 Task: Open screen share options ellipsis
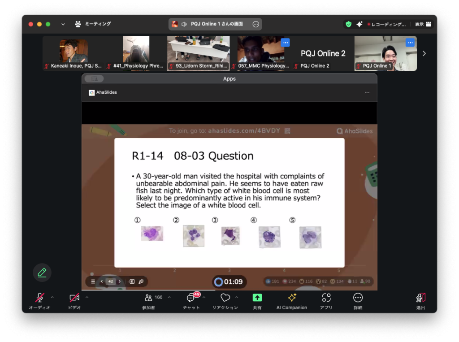pos(255,24)
